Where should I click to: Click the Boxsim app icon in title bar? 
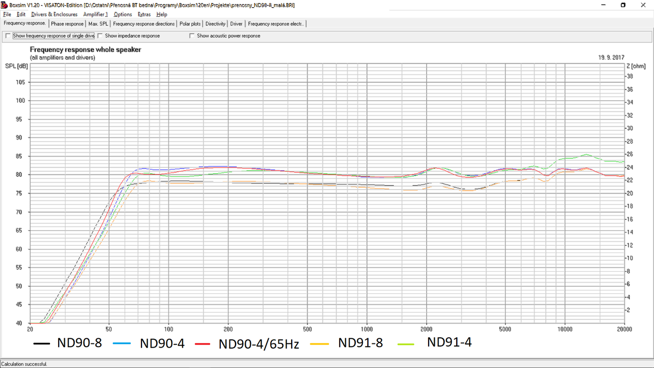[x=5, y=5]
